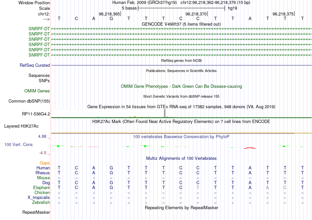Select the Zebrafish species label

[x=41, y=203]
